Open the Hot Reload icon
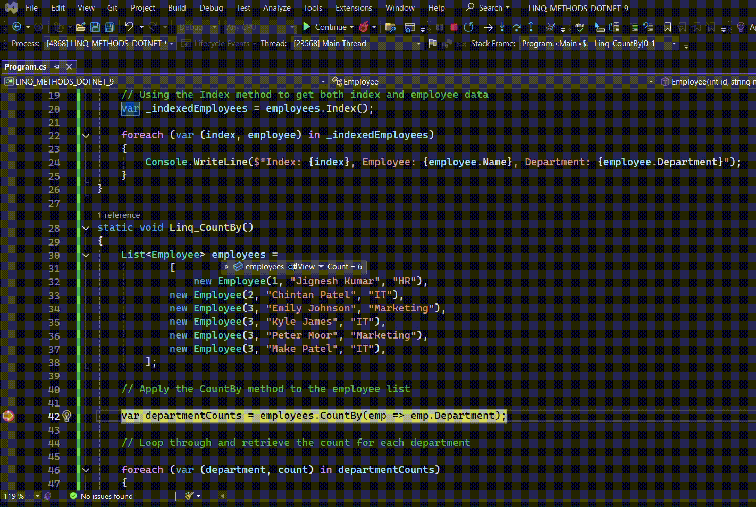 [365, 27]
